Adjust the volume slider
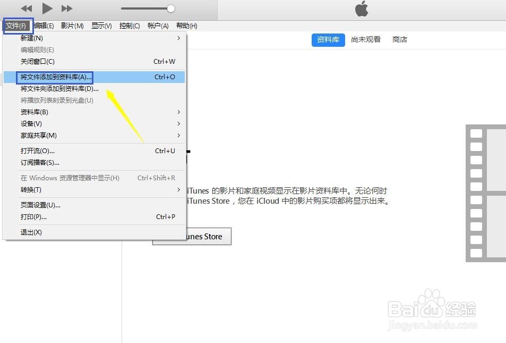 (170, 8)
